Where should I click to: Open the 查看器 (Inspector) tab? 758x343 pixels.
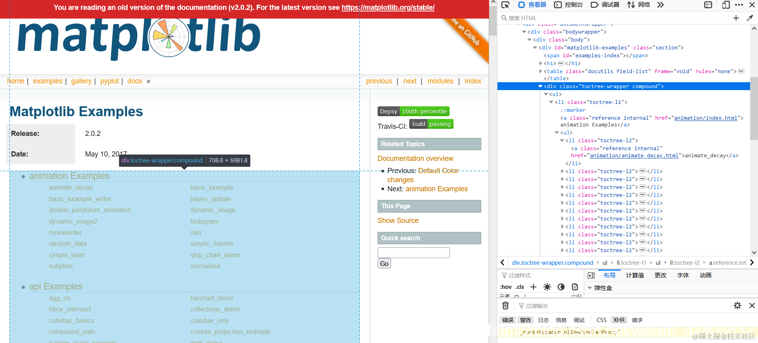(532, 5)
